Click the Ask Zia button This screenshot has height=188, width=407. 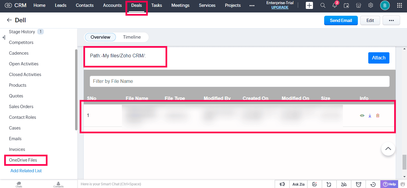(298, 184)
